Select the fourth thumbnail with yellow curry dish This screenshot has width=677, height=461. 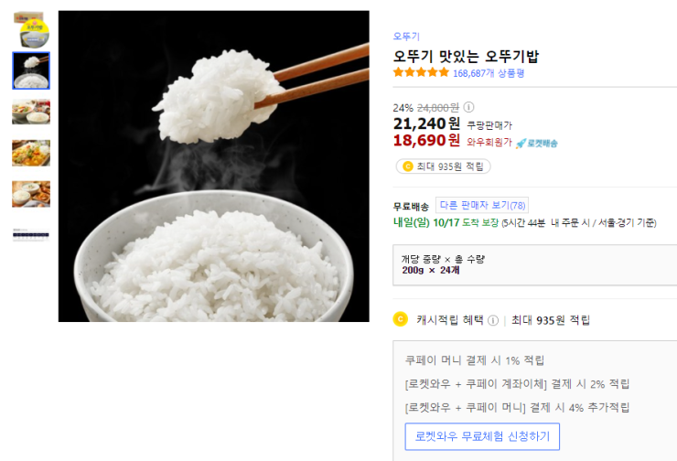[x=31, y=153]
